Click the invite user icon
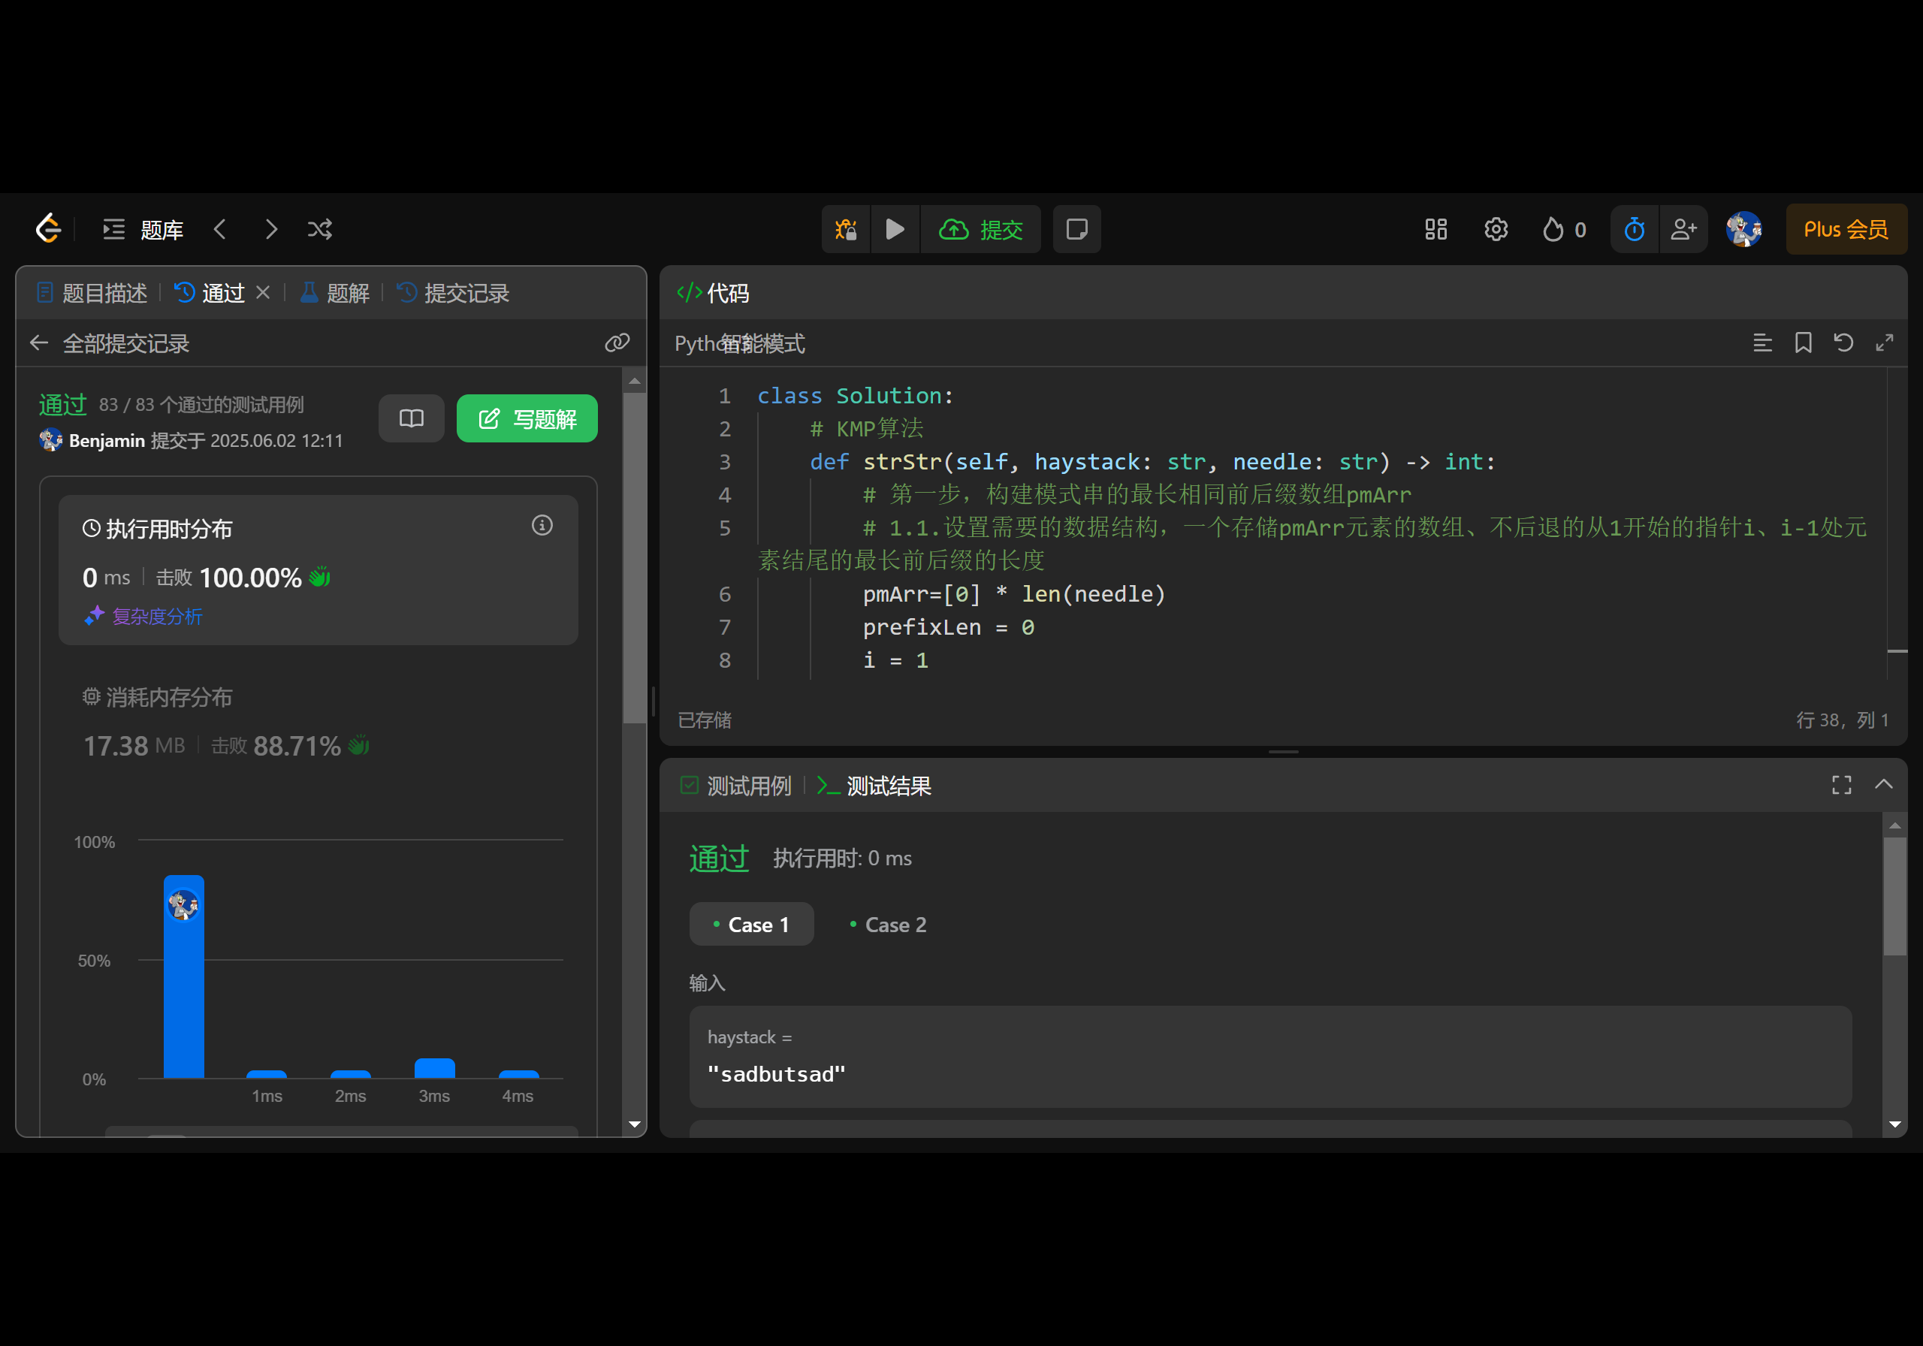1923x1346 pixels. pyautogui.click(x=1683, y=228)
